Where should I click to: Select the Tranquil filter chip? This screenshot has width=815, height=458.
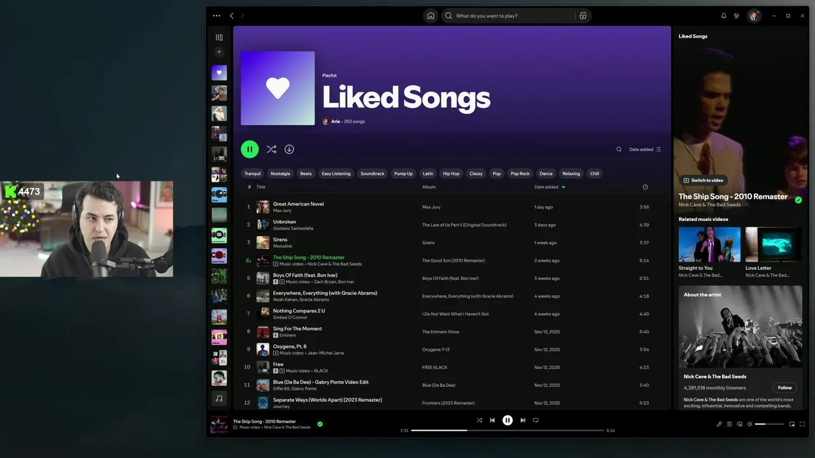(x=253, y=174)
